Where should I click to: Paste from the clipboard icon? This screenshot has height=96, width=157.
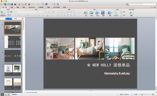[x=26, y=4]
